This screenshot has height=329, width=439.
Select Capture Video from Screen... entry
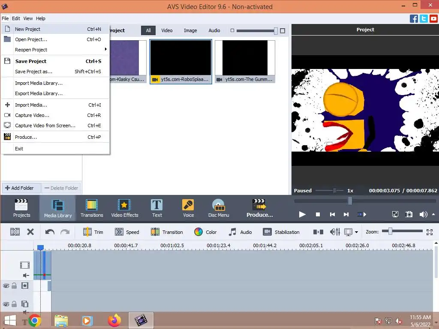click(55, 126)
